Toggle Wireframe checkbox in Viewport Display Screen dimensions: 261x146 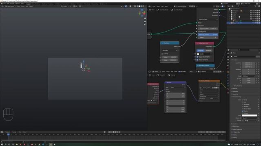point(243,105)
